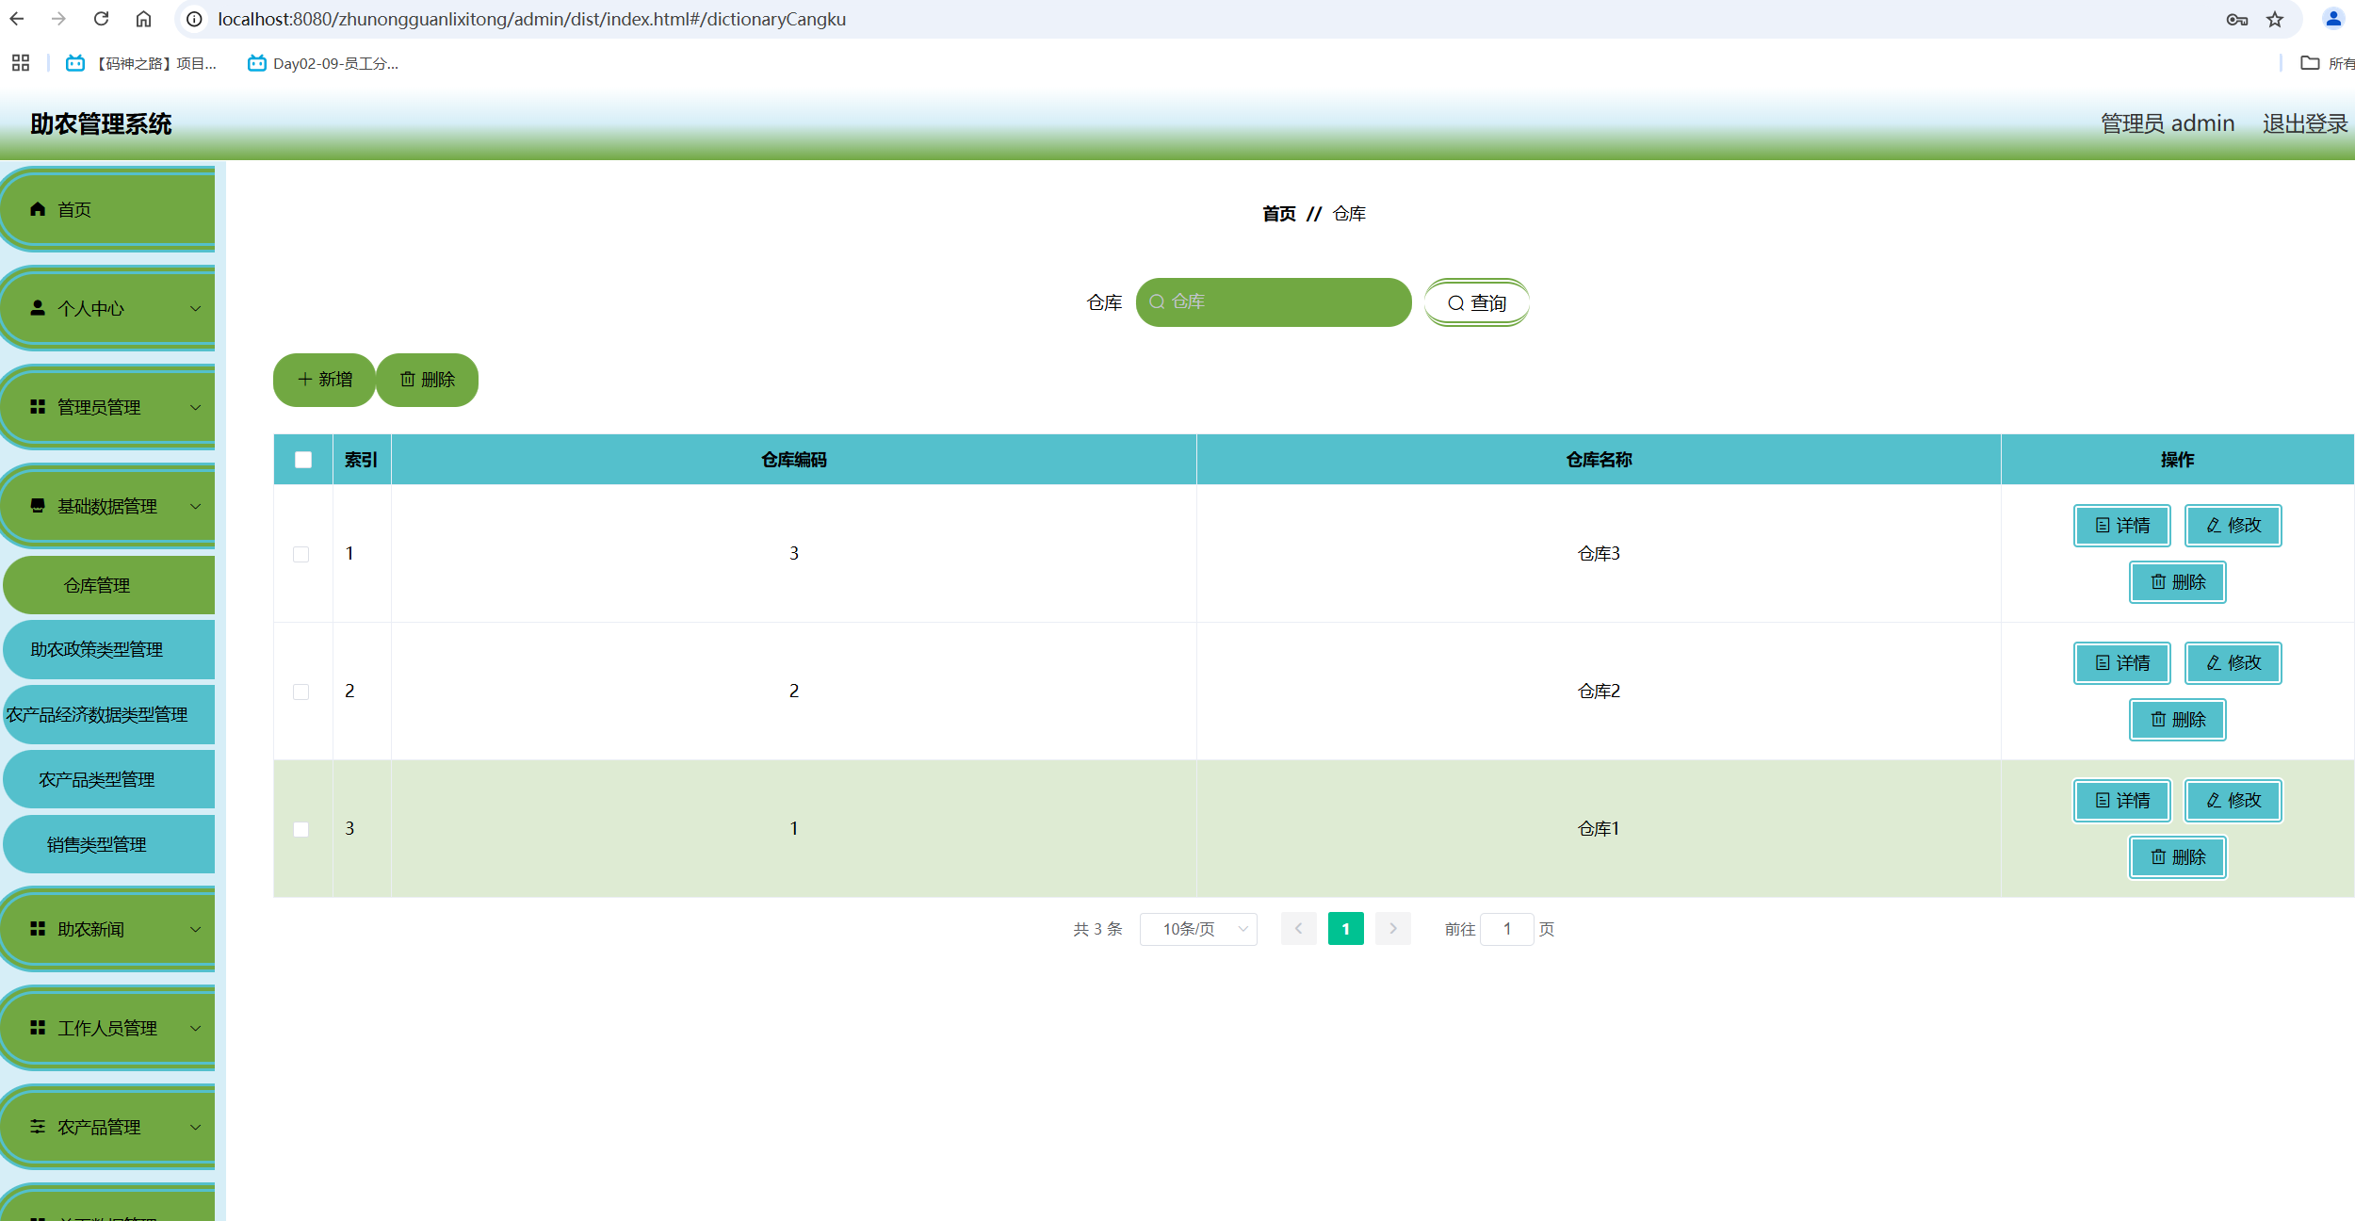Viewport: 2355px width, 1221px height.
Task: Toggle the select-all checkbox in table header
Action: [303, 460]
